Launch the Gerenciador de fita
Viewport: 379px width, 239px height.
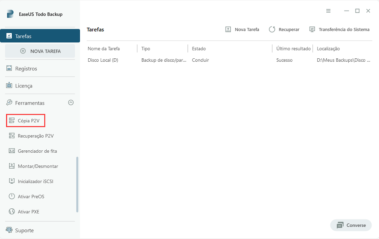coord(36,151)
